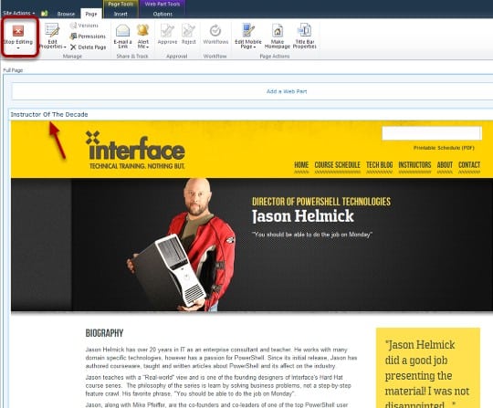The width and height of the screenshot is (493, 408).
Task: Open the COURSE SCHEDULE navigation link
Action: (338, 165)
